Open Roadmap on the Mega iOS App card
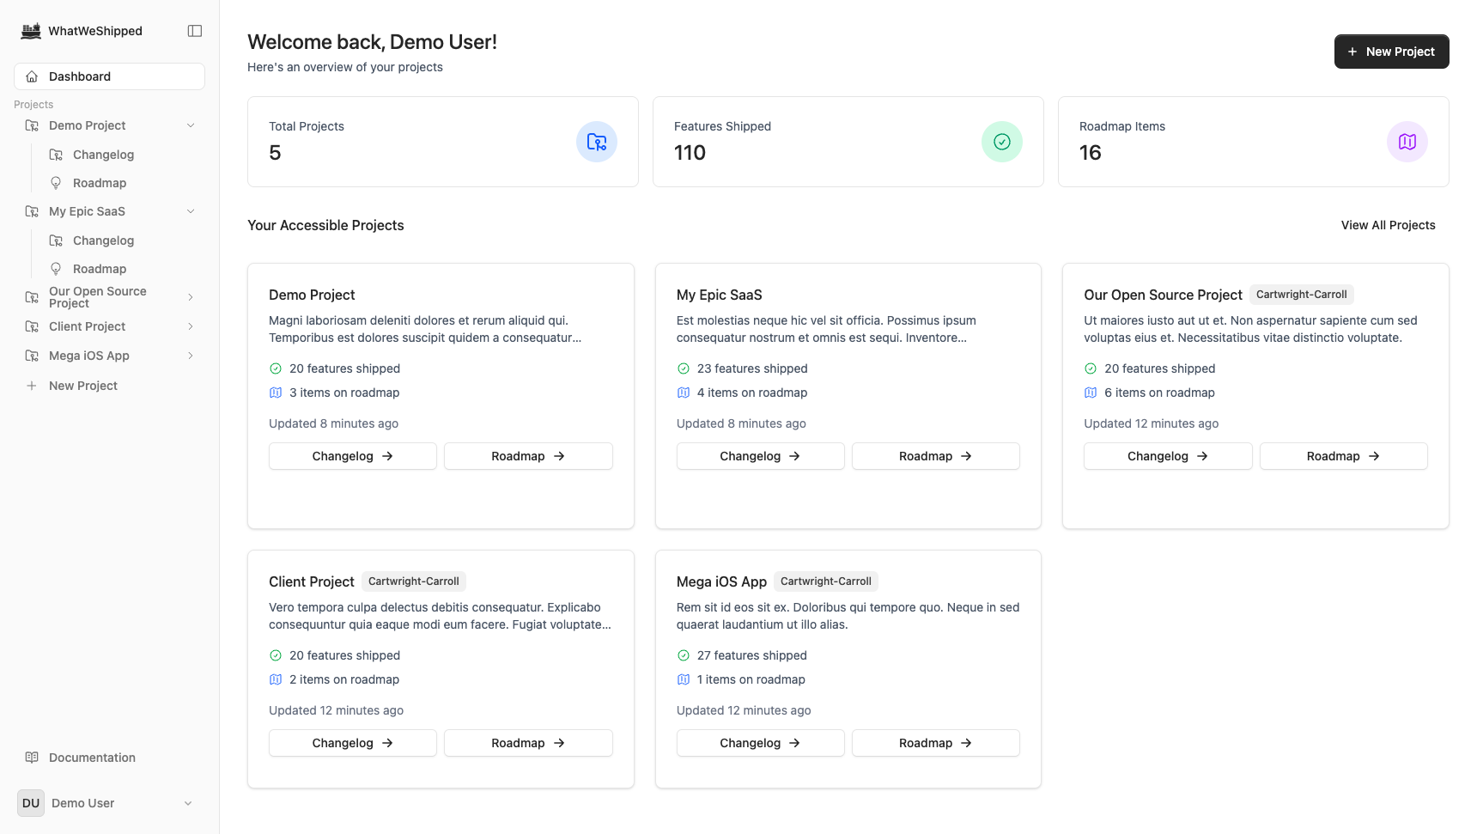Image resolution: width=1477 pixels, height=834 pixels. (936, 743)
